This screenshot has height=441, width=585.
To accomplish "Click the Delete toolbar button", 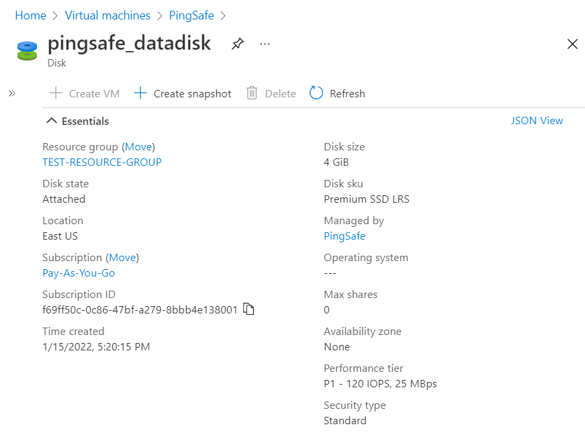I will coord(271,93).
